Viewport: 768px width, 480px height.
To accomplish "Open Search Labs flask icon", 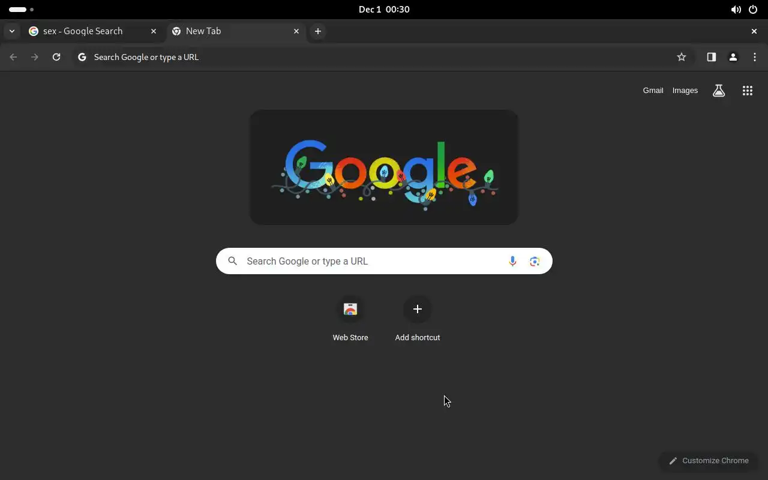I will tap(719, 91).
